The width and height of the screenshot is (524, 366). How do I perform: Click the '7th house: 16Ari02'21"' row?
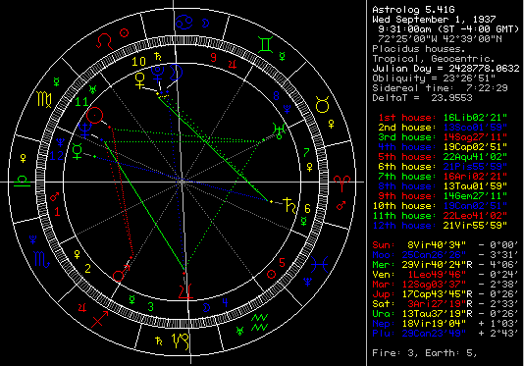coord(443,177)
